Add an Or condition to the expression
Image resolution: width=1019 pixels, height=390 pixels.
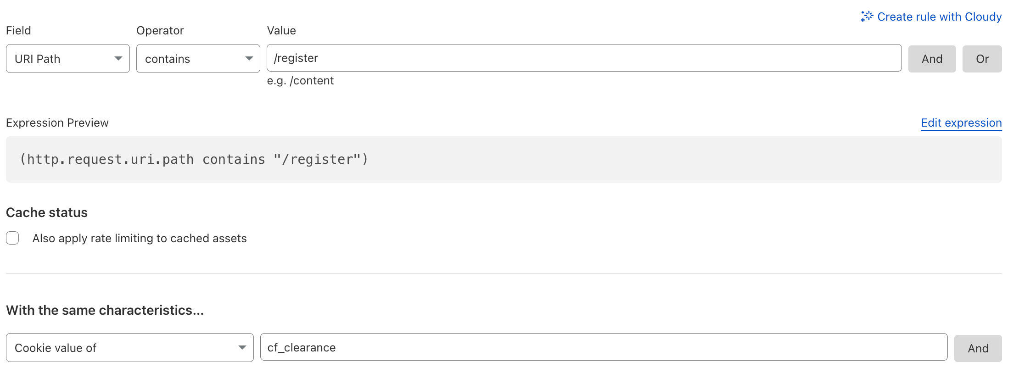982,59
